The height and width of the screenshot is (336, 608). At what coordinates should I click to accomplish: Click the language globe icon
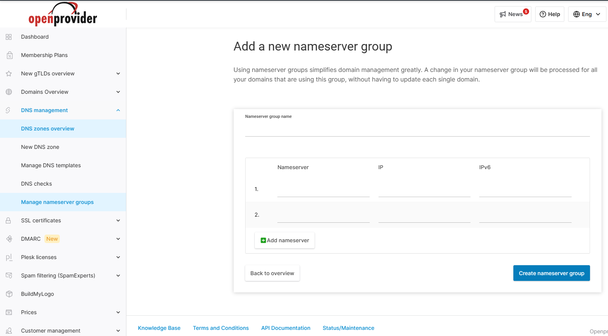click(577, 14)
